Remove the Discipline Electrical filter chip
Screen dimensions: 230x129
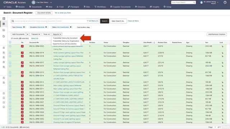click(x=46, y=27)
